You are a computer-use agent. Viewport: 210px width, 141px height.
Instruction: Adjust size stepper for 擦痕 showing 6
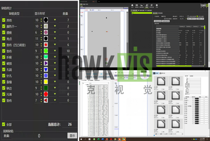coord(41,32)
